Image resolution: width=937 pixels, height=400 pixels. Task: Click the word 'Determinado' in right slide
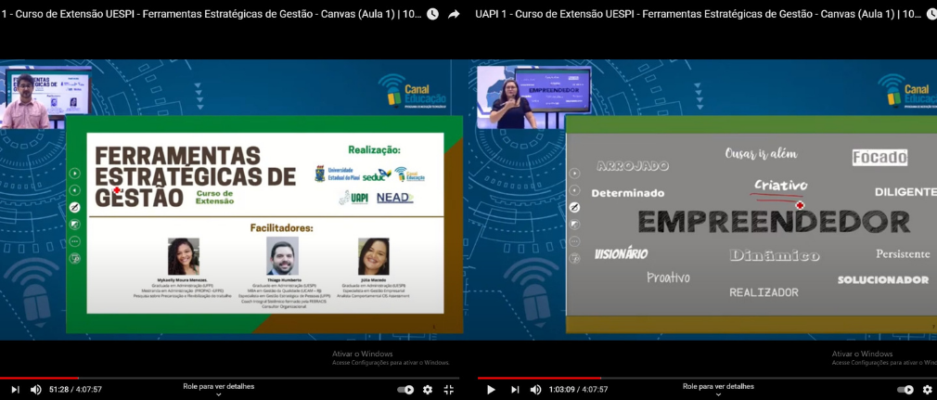(627, 193)
